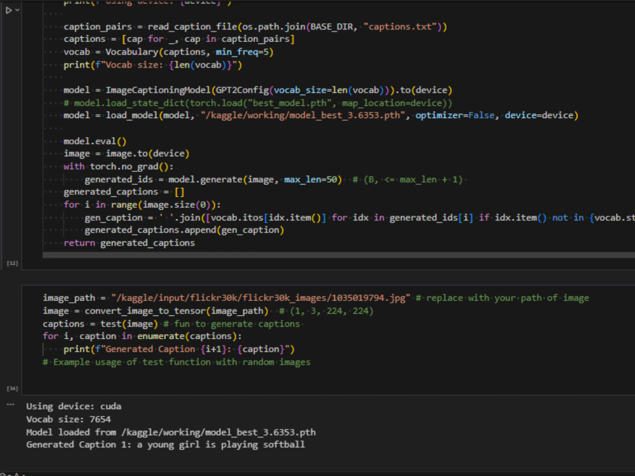The width and height of the screenshot is (635, 476).
Task: Click the comment # (1, 3, 224, 224)
Action: tap(326, 311)
